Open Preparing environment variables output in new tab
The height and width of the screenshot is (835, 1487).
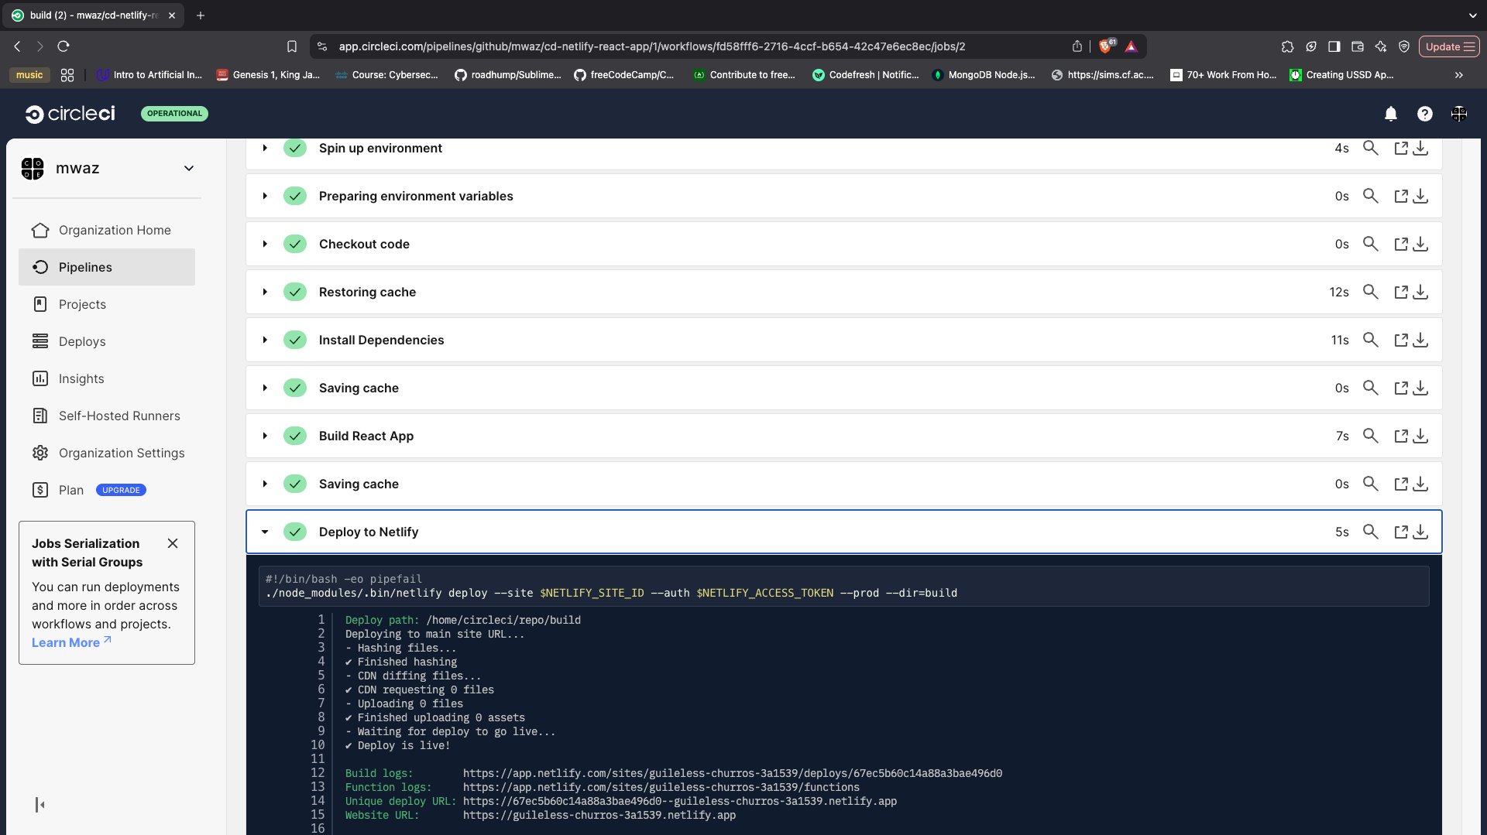click(x=1401, y=196)
